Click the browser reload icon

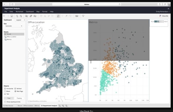click(119, 4)
